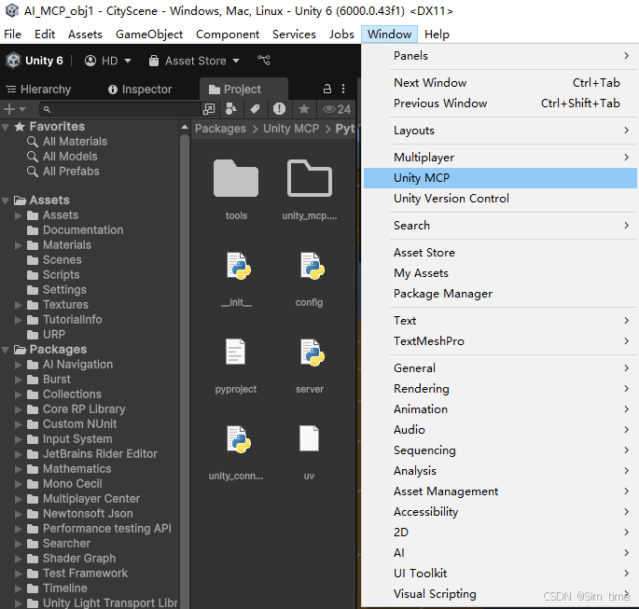This screenshot has width=639, height=609.
Task: Toggle hidden packages visibility eye icon
Action: tap(336, 109)
